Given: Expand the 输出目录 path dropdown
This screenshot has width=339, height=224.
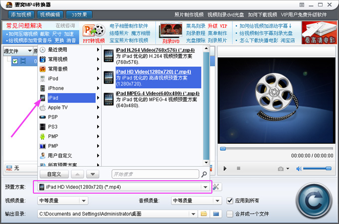Looking at the screenshot, I should click(x=193, y=214).
